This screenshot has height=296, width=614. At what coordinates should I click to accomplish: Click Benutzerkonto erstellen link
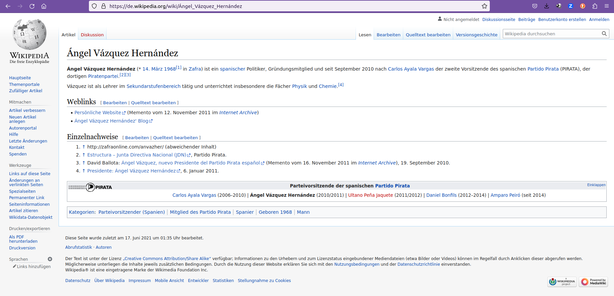[x=562, y=20]
